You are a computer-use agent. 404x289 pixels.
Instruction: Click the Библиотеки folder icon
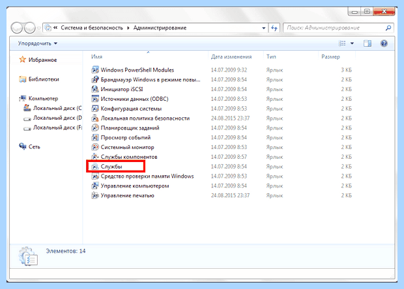23,79
